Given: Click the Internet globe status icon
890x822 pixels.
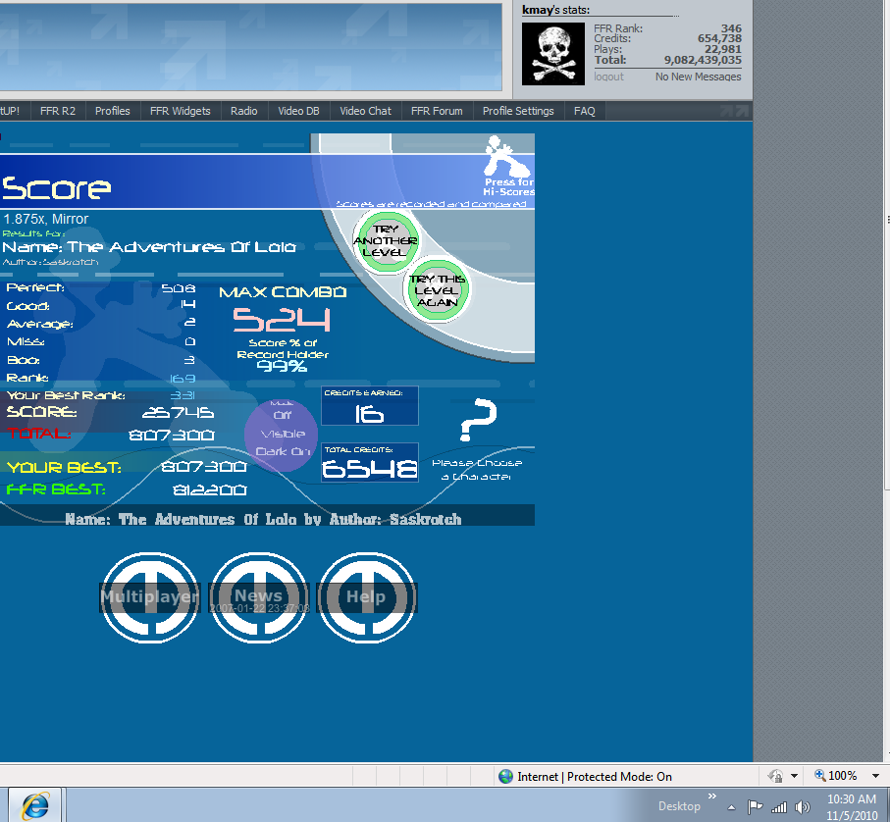Looking at the screenshot, I should [x=505, y=777].
